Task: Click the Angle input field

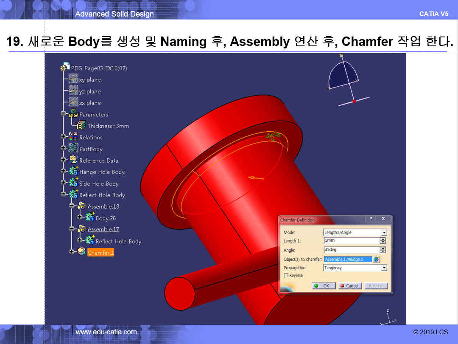Action: [x=351, y=250]
